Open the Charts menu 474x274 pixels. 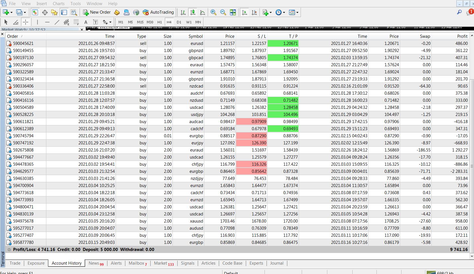click(x=59, y=3)
